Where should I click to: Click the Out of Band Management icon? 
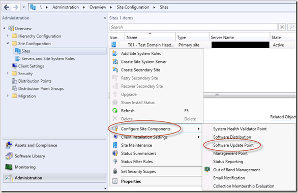click(x=207, y=170)
